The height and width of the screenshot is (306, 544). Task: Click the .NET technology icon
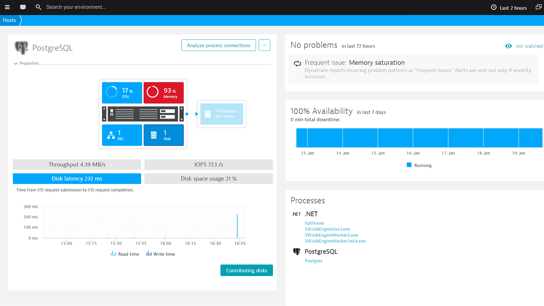(296, 214)
